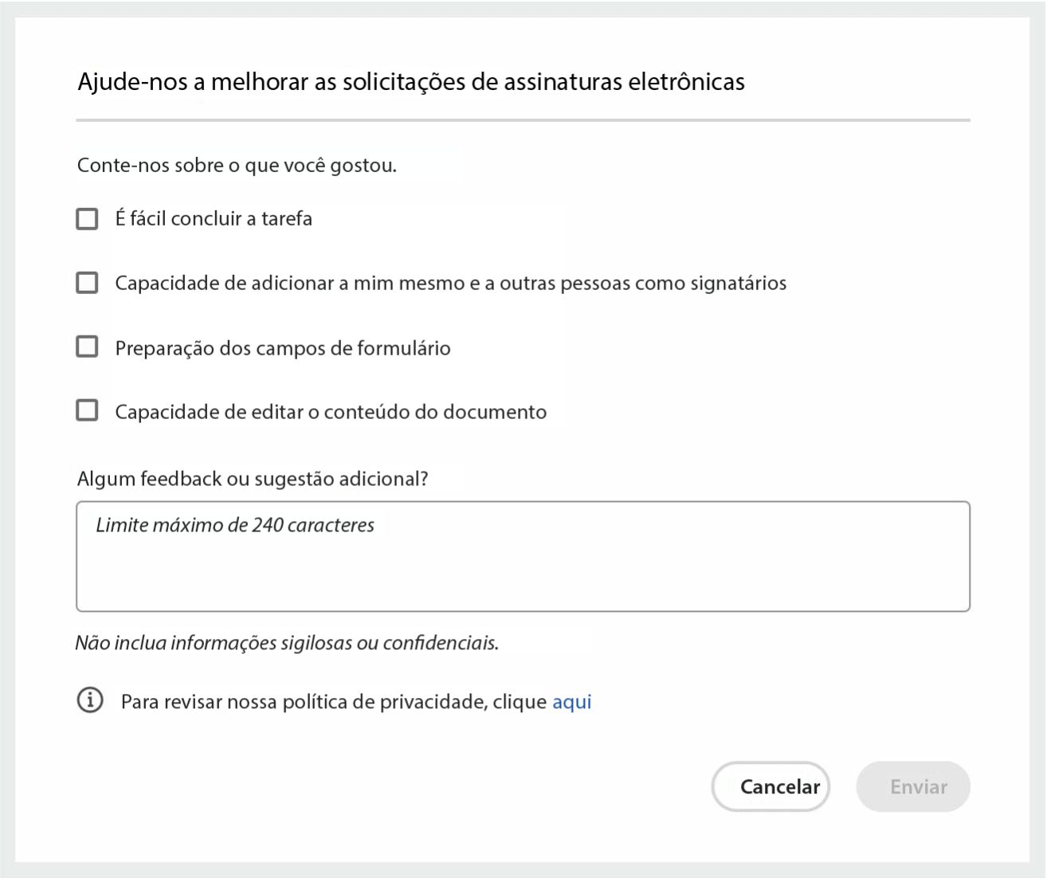Select "Capacidade de editar o conteúdo do documento"
Screen dimensions: 1047x878
tap(87, 410)
